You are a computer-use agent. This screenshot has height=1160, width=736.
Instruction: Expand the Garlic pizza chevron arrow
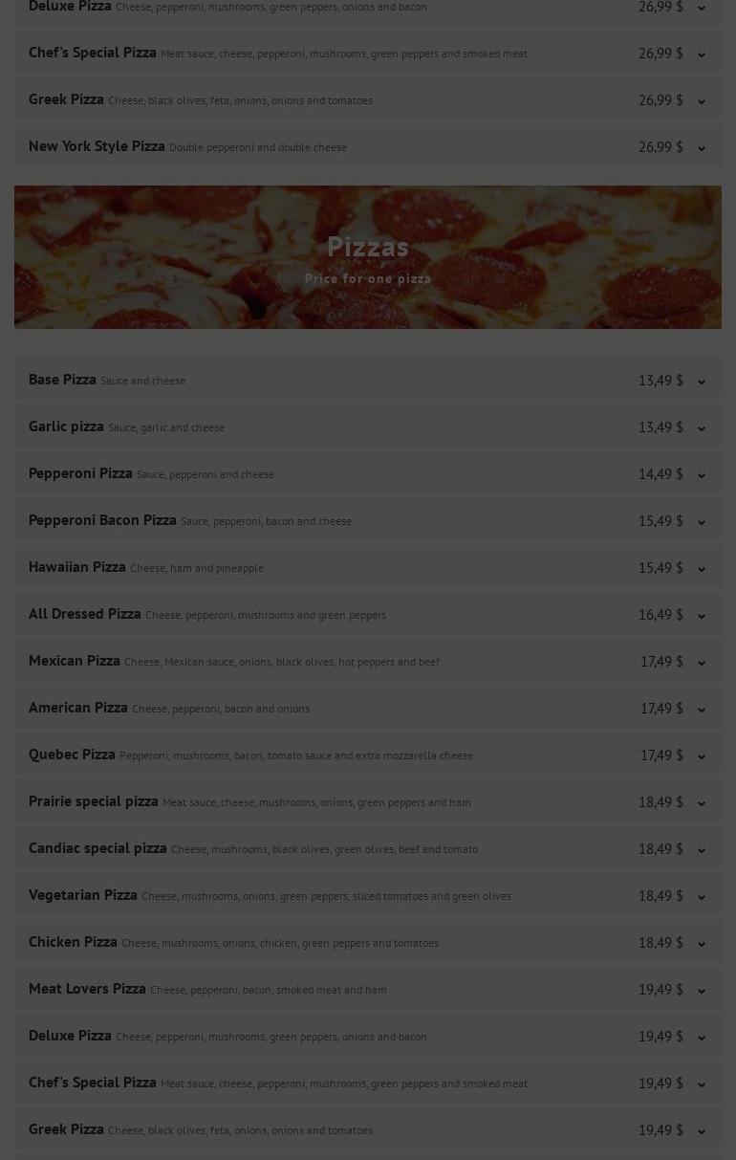[701, 428]
